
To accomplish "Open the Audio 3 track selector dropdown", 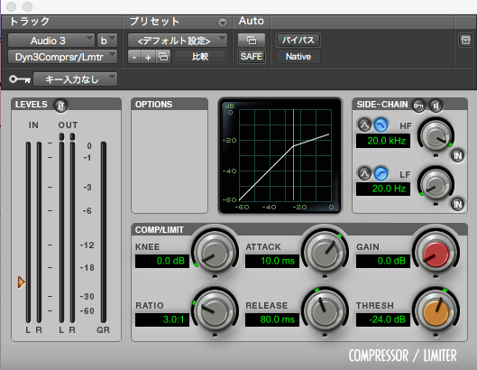I will (x=51, y=41).
